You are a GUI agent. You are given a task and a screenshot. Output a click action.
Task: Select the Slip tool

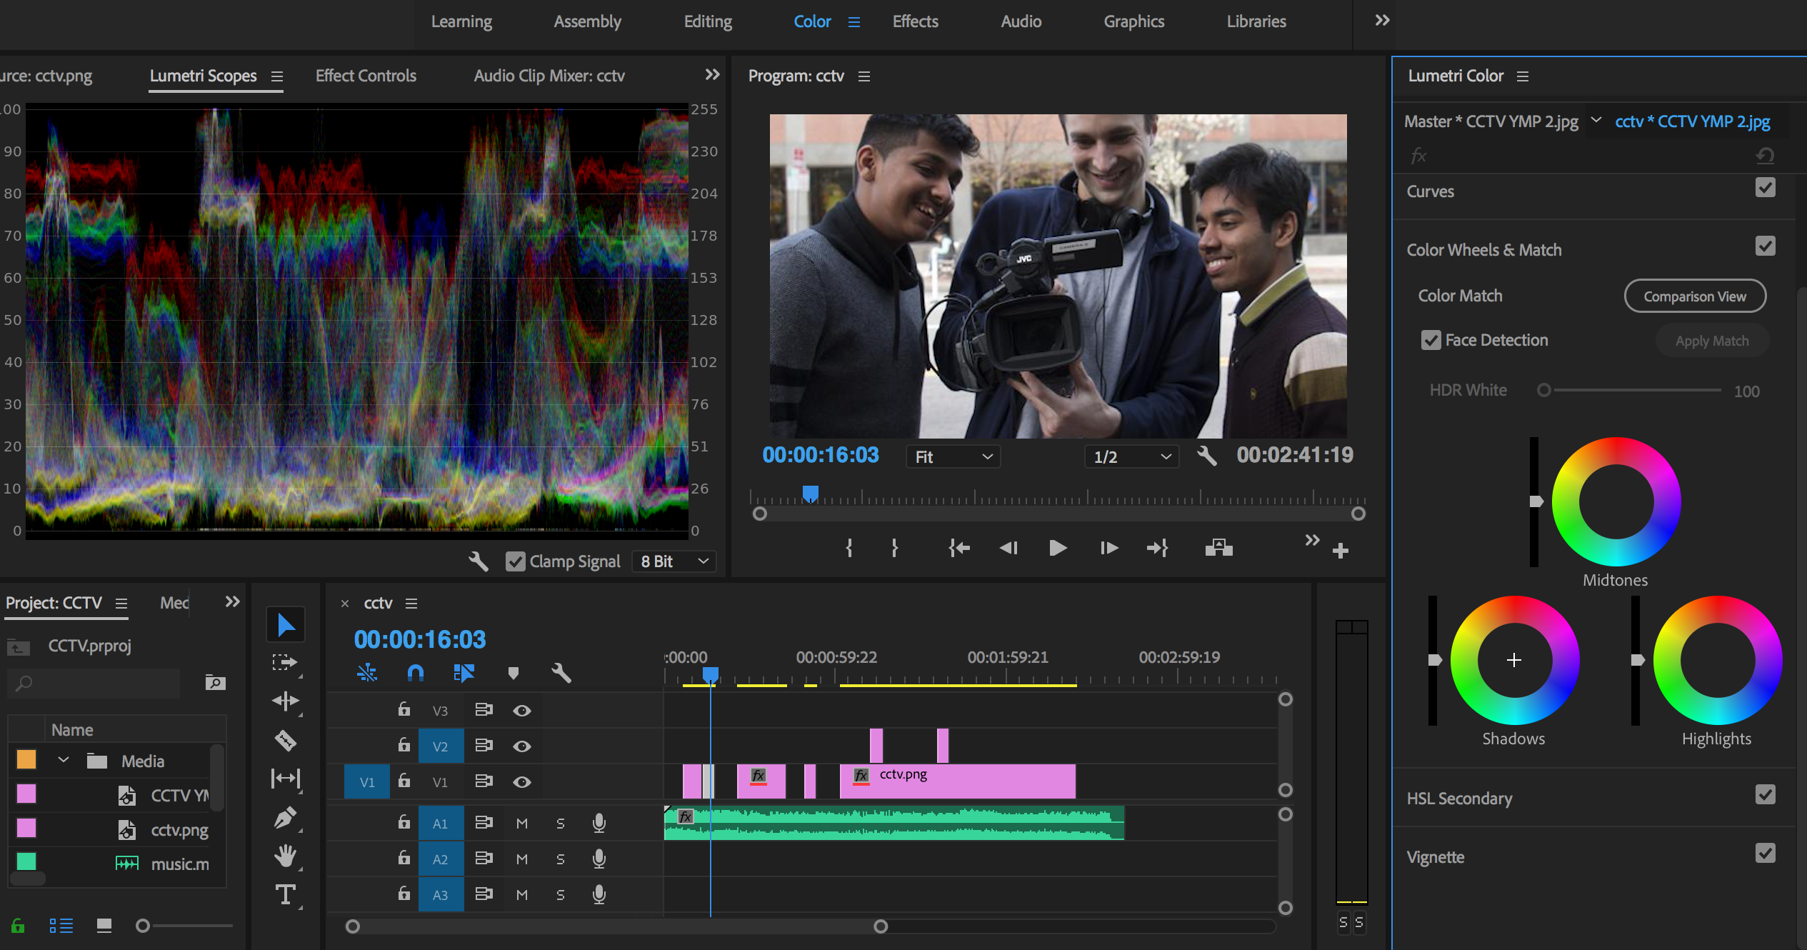coord(286,778)
